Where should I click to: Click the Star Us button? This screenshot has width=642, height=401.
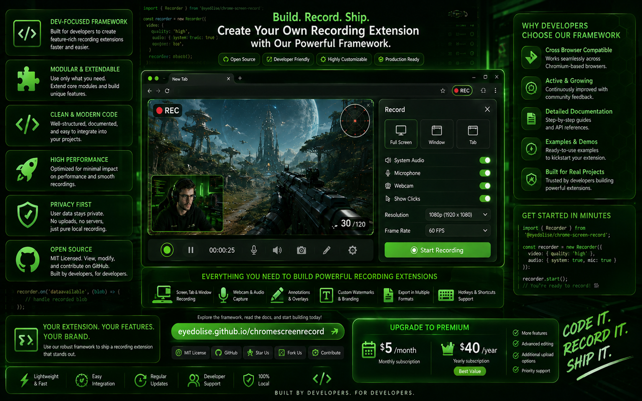pos(258,353)
